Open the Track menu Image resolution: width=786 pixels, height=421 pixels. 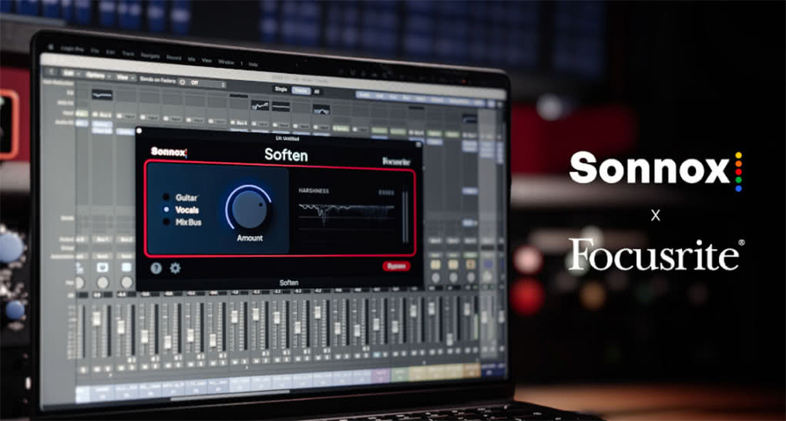[x=129, y=54]
